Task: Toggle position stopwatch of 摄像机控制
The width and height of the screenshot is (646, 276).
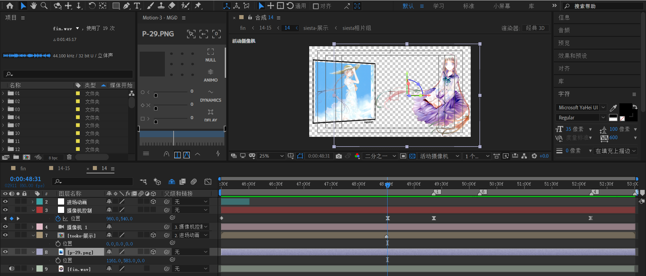Action: point(58,219)
